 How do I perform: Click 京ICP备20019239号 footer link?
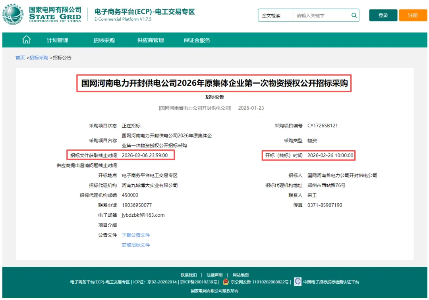pyautogui.click(x=199, y=282)
